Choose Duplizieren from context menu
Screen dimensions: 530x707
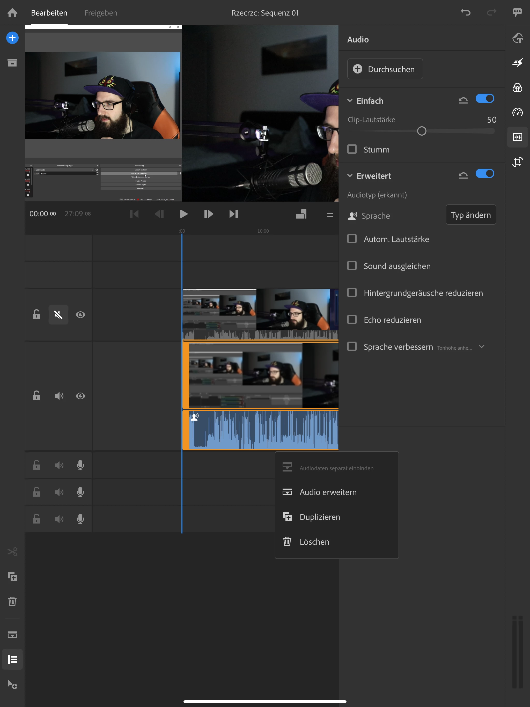pos(320,517)
